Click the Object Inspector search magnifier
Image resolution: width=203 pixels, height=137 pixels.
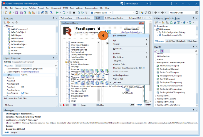point(56,66)
